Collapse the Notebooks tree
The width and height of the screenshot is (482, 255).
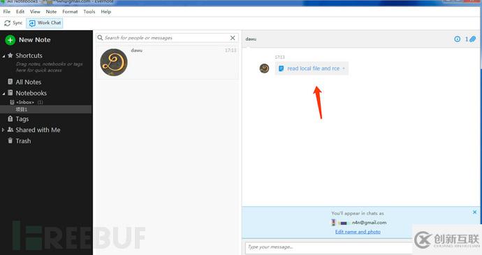tap(3, 93)
